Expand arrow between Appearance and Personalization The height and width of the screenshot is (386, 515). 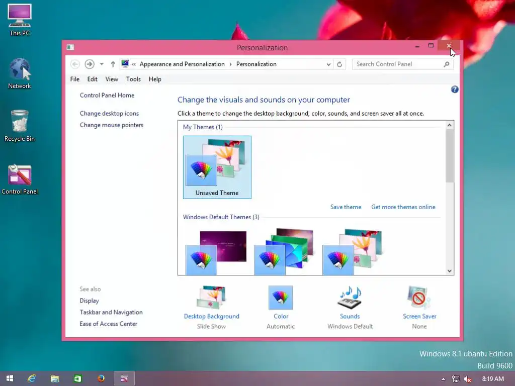click(x=230, y=64)
